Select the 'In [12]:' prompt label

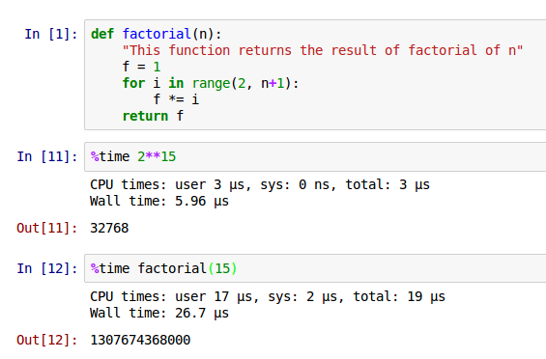tap(47, 268)
